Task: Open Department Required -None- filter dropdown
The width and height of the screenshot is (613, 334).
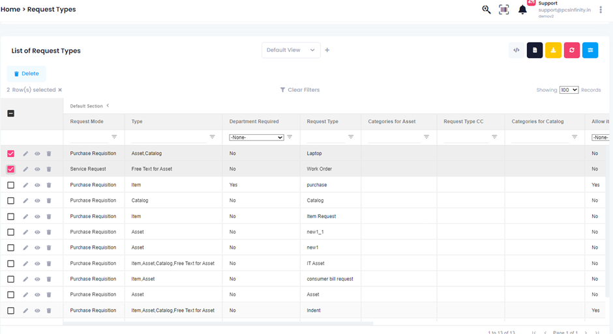Action: click(256, 137)
